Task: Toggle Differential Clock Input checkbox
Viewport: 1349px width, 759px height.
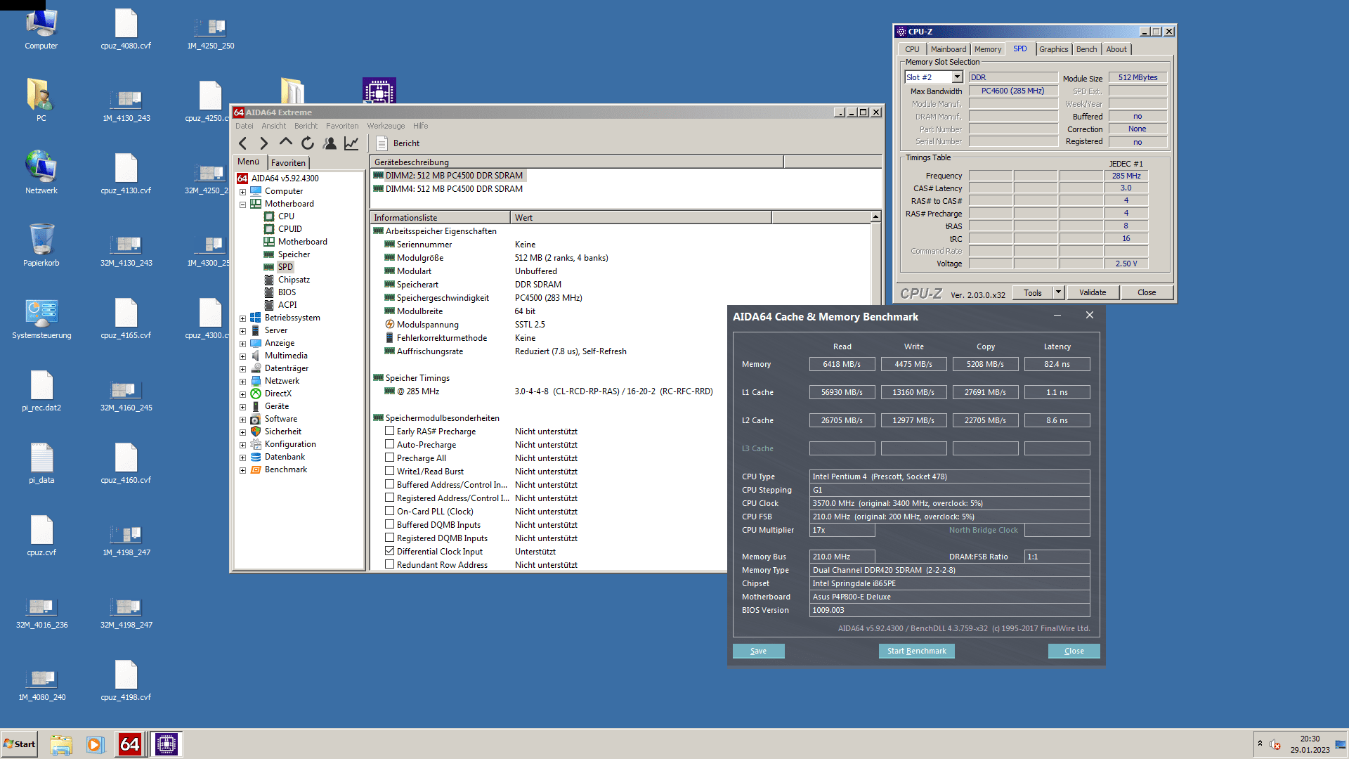Action: coord(389,551)
